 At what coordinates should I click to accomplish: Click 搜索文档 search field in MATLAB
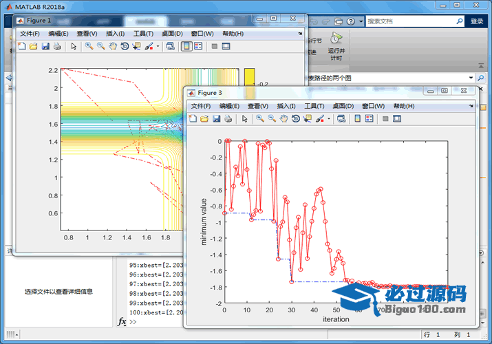tap(411, 21)
